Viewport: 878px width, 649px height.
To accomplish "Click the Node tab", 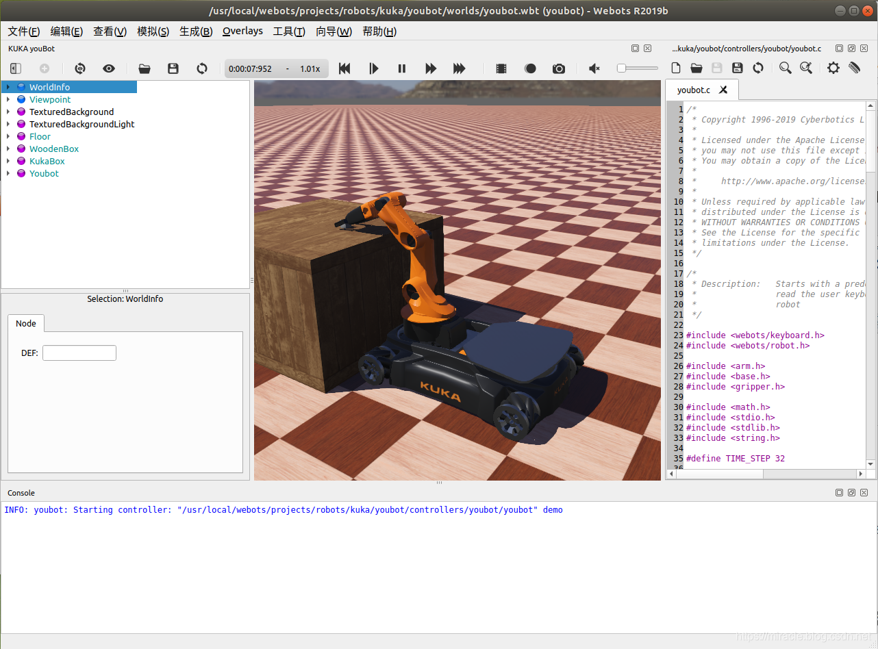I will (26, 323).
